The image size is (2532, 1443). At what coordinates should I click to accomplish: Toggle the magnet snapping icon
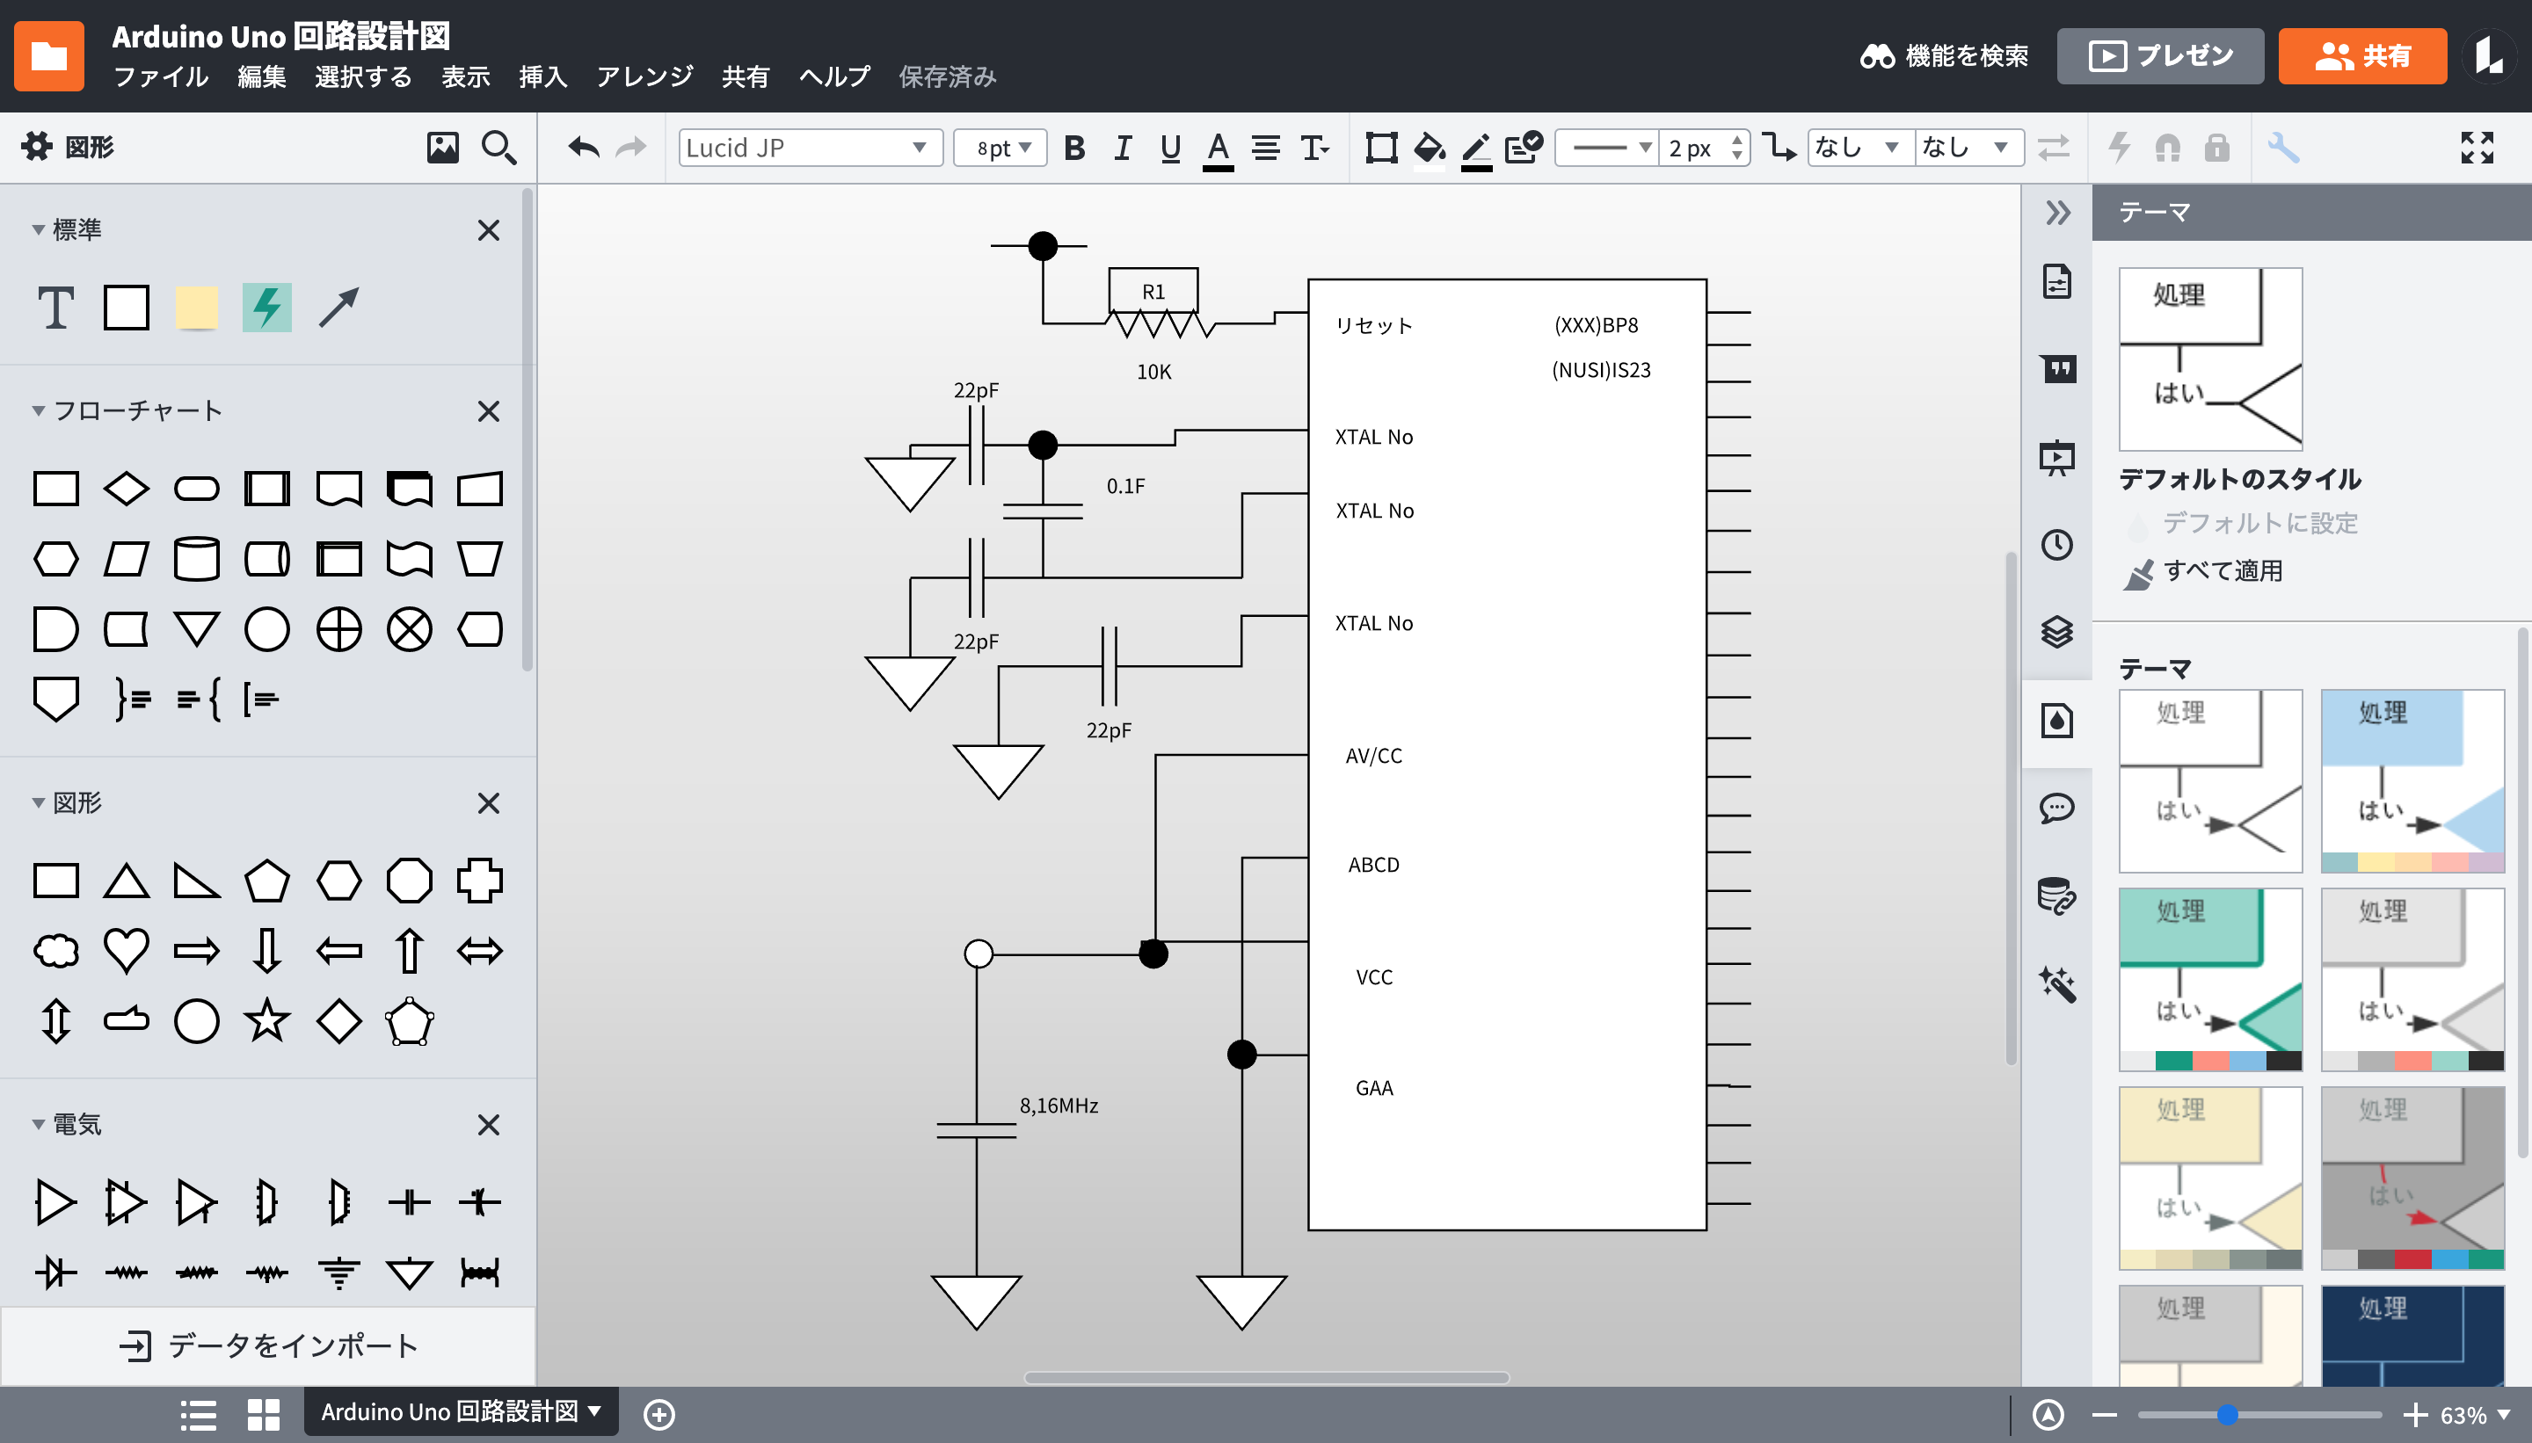[x=2167, y=148]
